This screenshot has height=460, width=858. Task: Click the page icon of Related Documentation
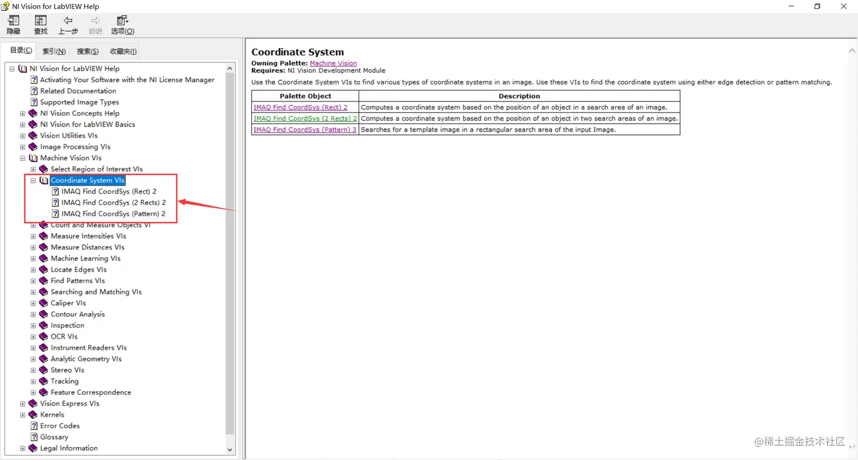point(34,91)
